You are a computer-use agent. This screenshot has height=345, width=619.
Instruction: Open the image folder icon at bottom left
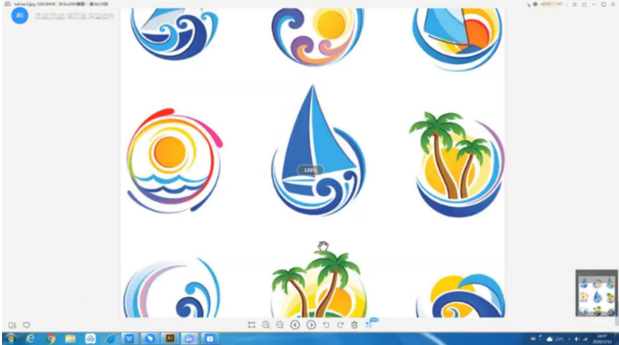click(12, 325)
